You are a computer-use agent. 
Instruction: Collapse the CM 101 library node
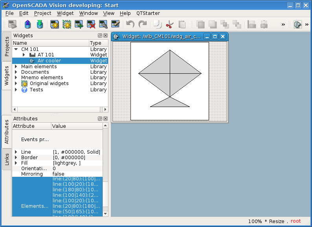(x=16, y=49)
